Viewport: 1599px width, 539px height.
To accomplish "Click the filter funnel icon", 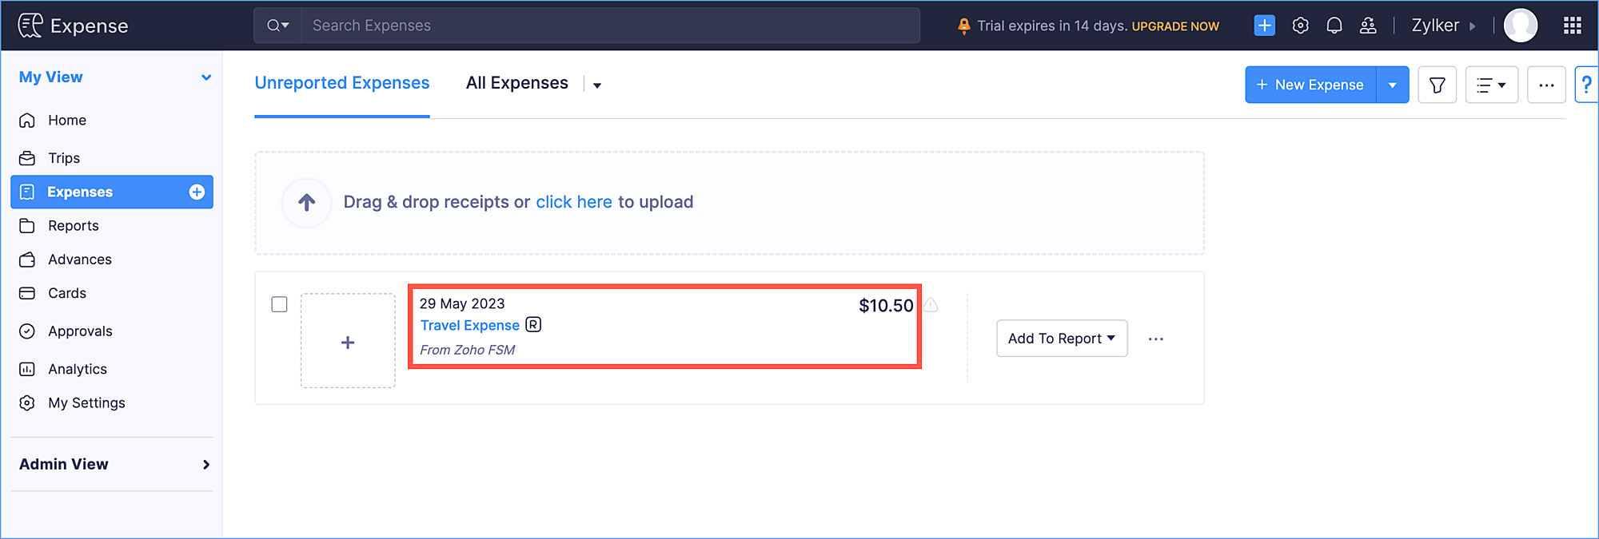I will (1437, 85).
